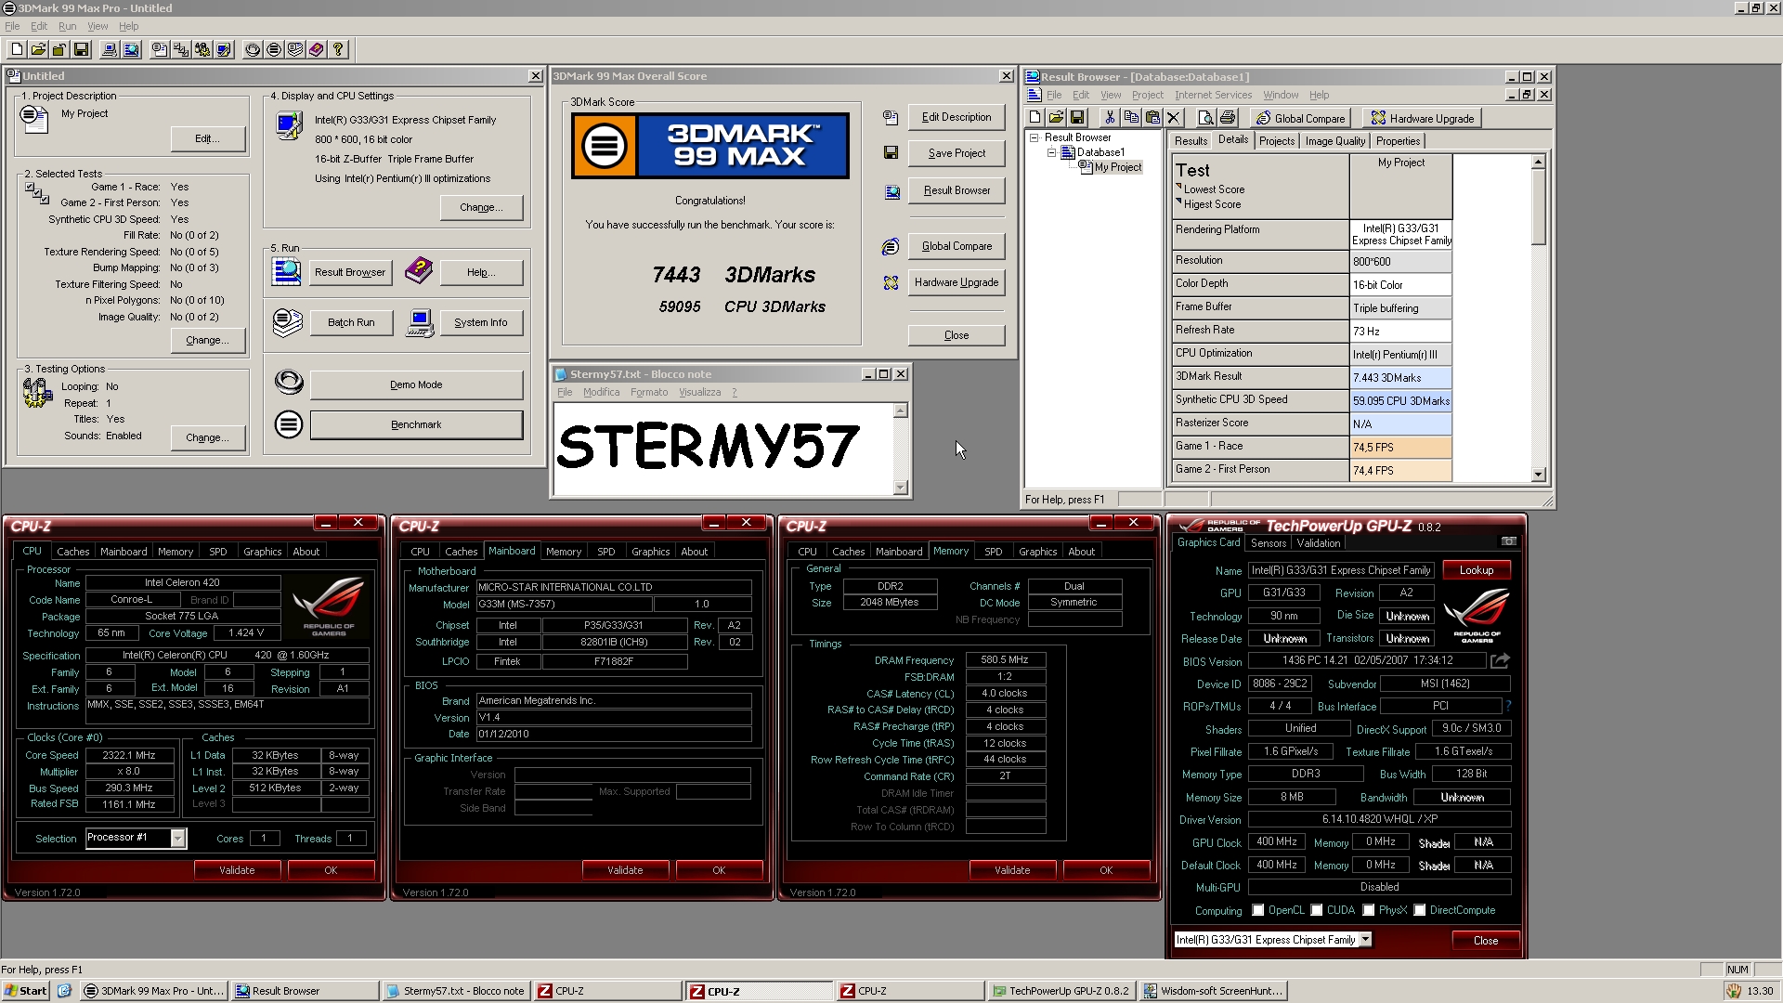This screenshot has height=1003, width=1783.
Task: Click Paste icon in Result Browser toolbar
Action: (1152, 118)
